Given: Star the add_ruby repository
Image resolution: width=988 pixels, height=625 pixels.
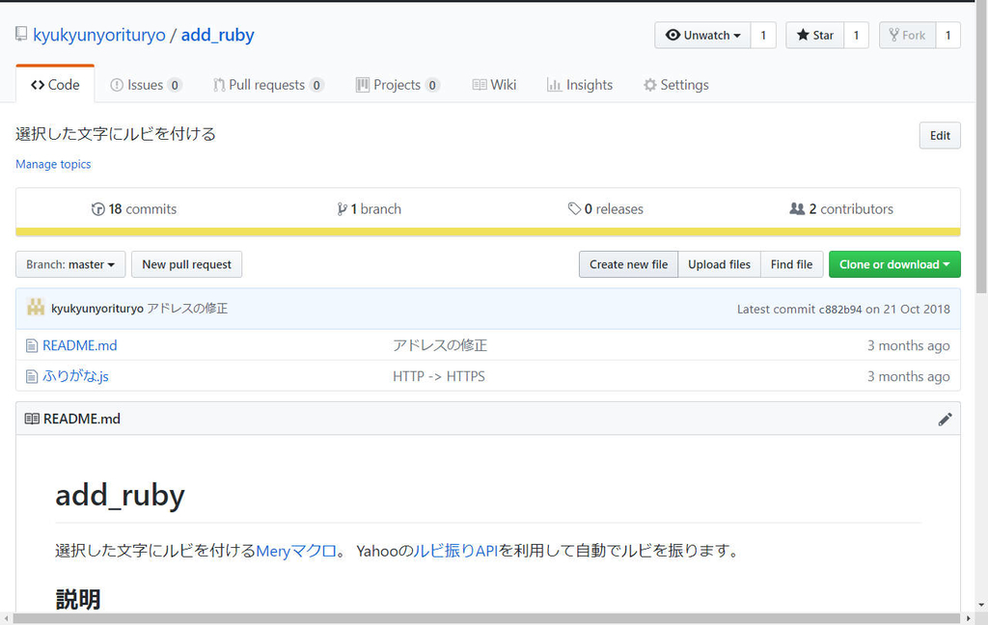Looking at the screenshot, I should pyautogui.click(x=815, y=36).
